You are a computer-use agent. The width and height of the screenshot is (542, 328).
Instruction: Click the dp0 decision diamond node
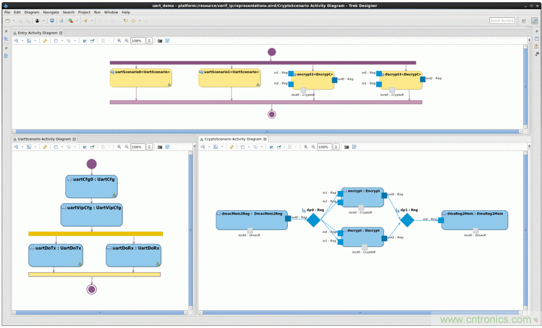pos(313,220)
